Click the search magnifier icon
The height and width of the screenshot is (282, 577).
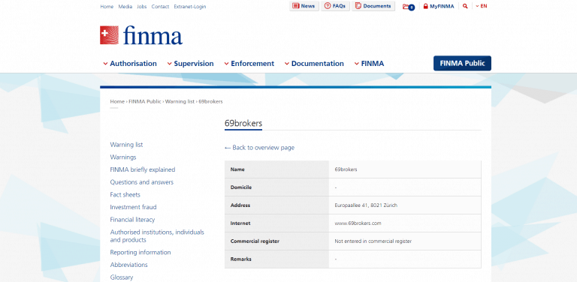click(x=465, y=6)
